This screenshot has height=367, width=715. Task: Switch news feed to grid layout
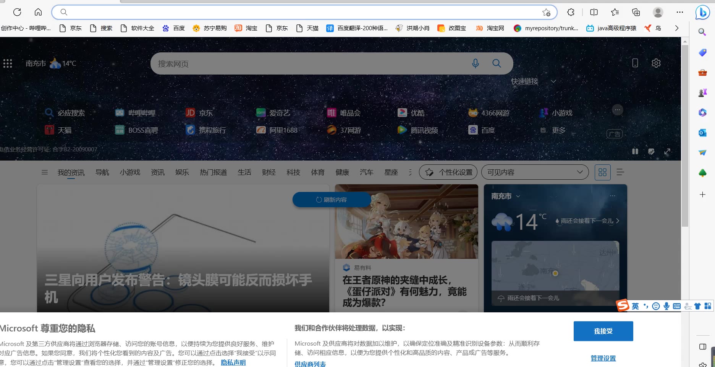pos(602,172)
